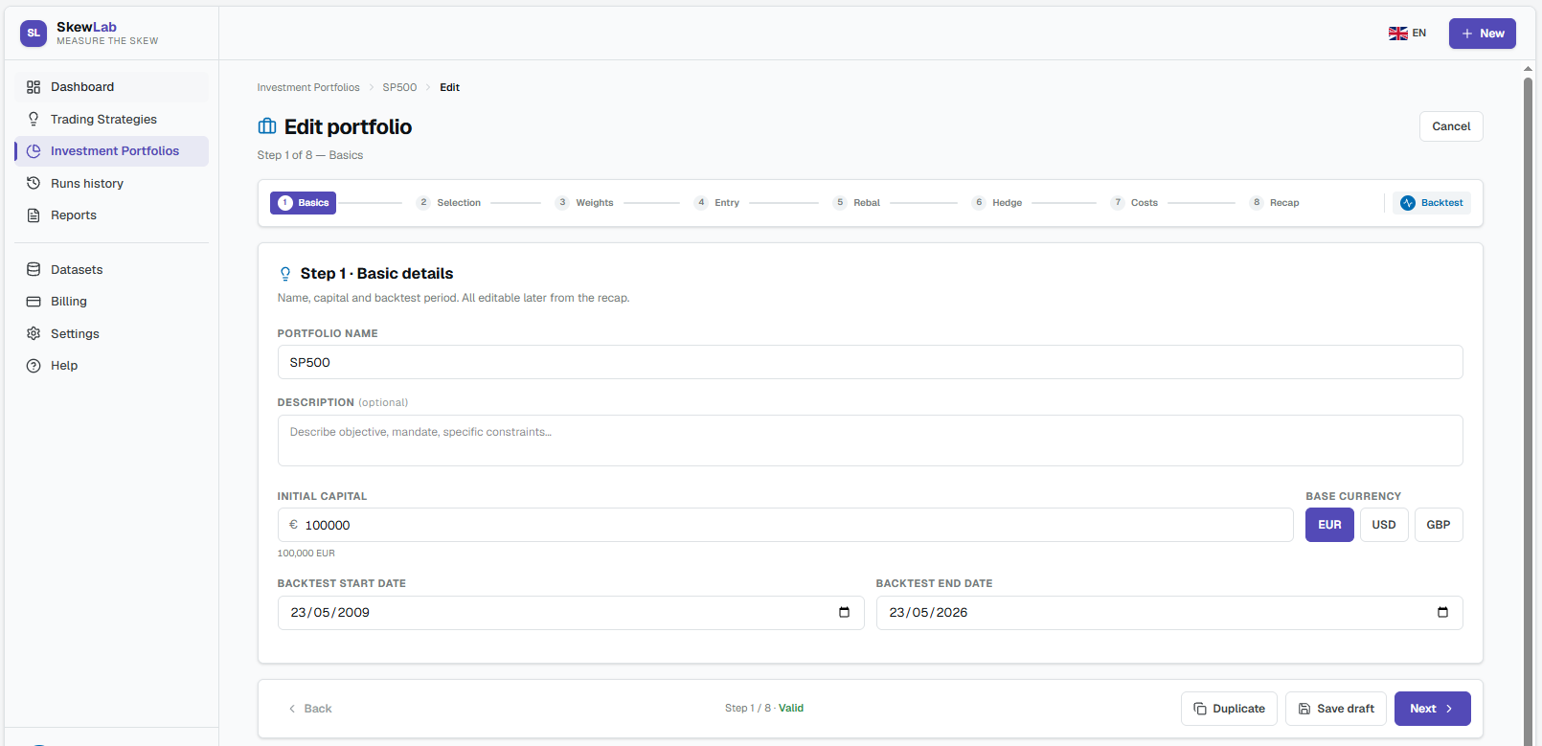Click the Description text area
1542x746 pixels.
click(870, 441)
